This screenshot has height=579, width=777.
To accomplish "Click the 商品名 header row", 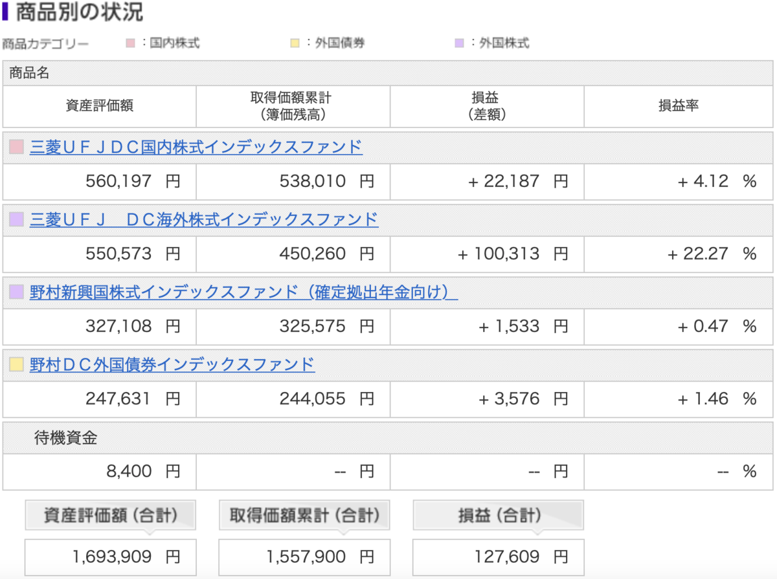I will point(388,73).
